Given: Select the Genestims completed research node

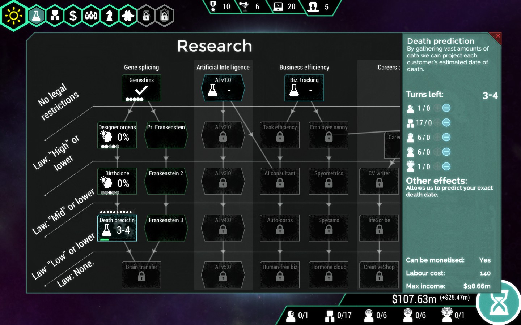Looking at the screenshot, I should pos(141,88).
